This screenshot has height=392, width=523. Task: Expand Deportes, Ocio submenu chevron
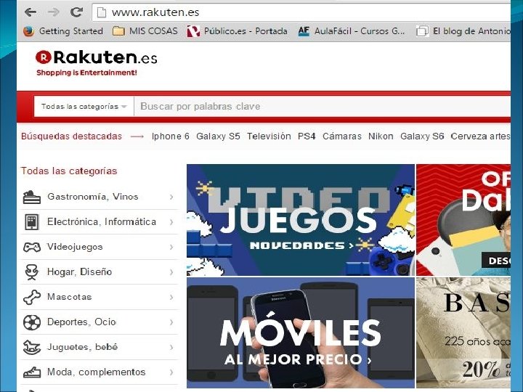[x=171, y=322]
